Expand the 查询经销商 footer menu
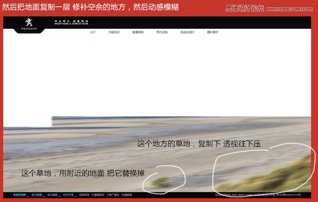This screenshot has height=202, width=318. (20, 195)
